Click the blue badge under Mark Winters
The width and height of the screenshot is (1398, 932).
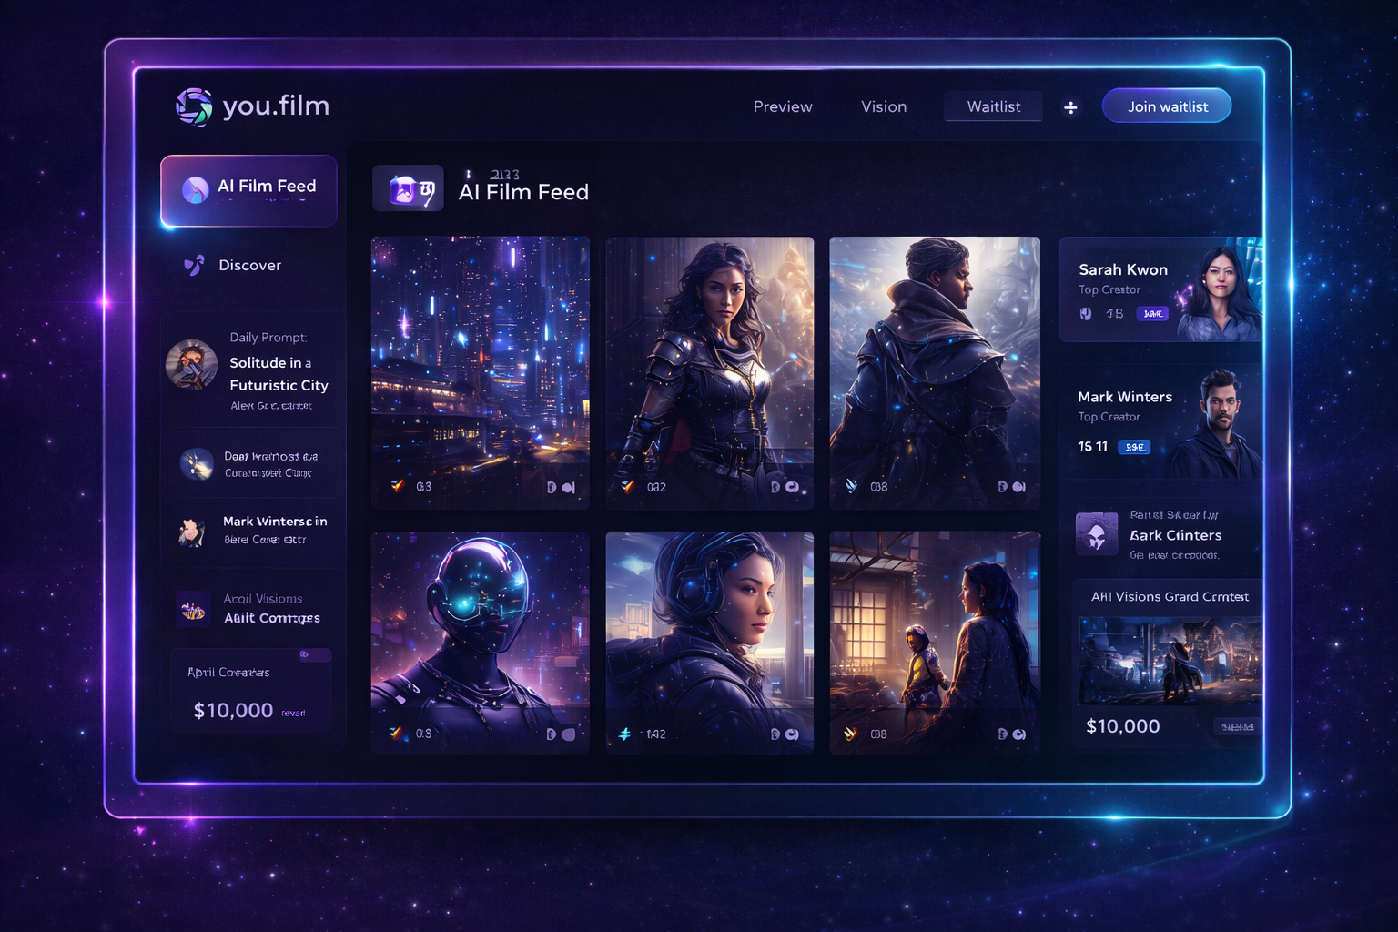pyautogui.click(x=1134, y=447)
